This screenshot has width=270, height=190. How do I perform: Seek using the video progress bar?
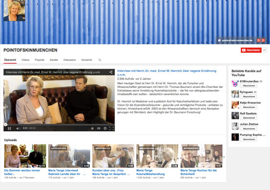[59, 124]
